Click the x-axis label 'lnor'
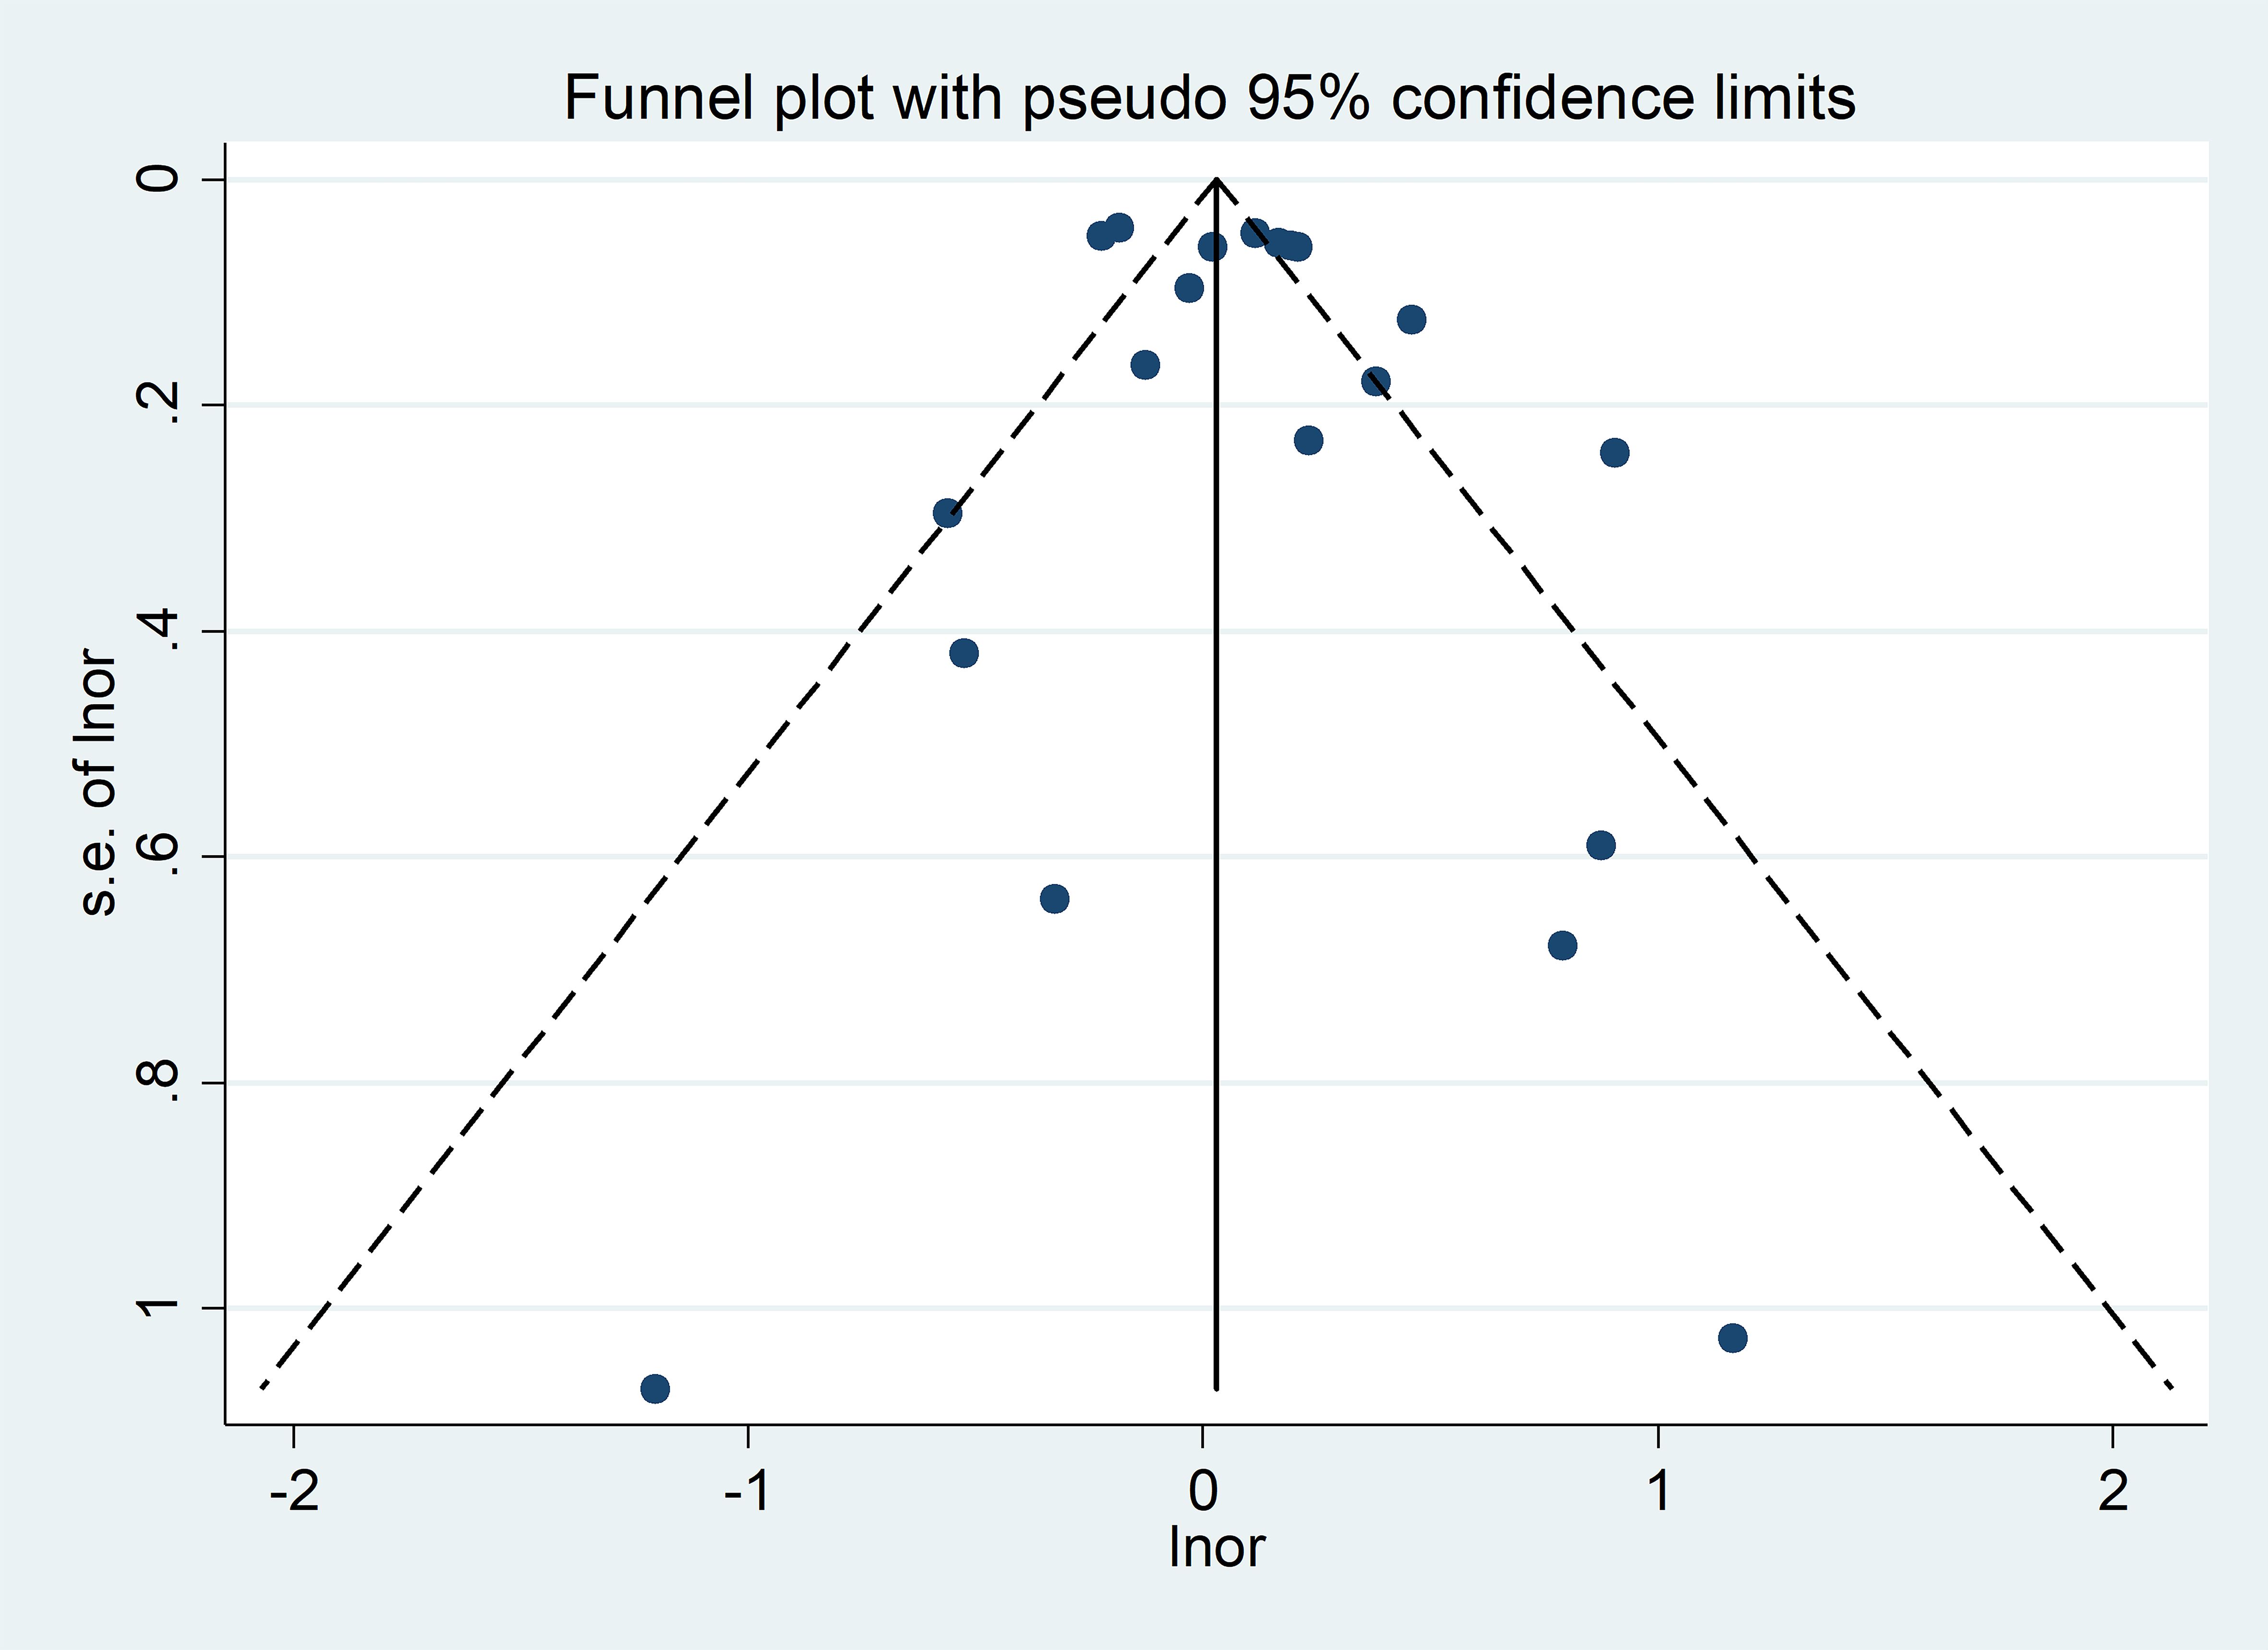 1216,1548
